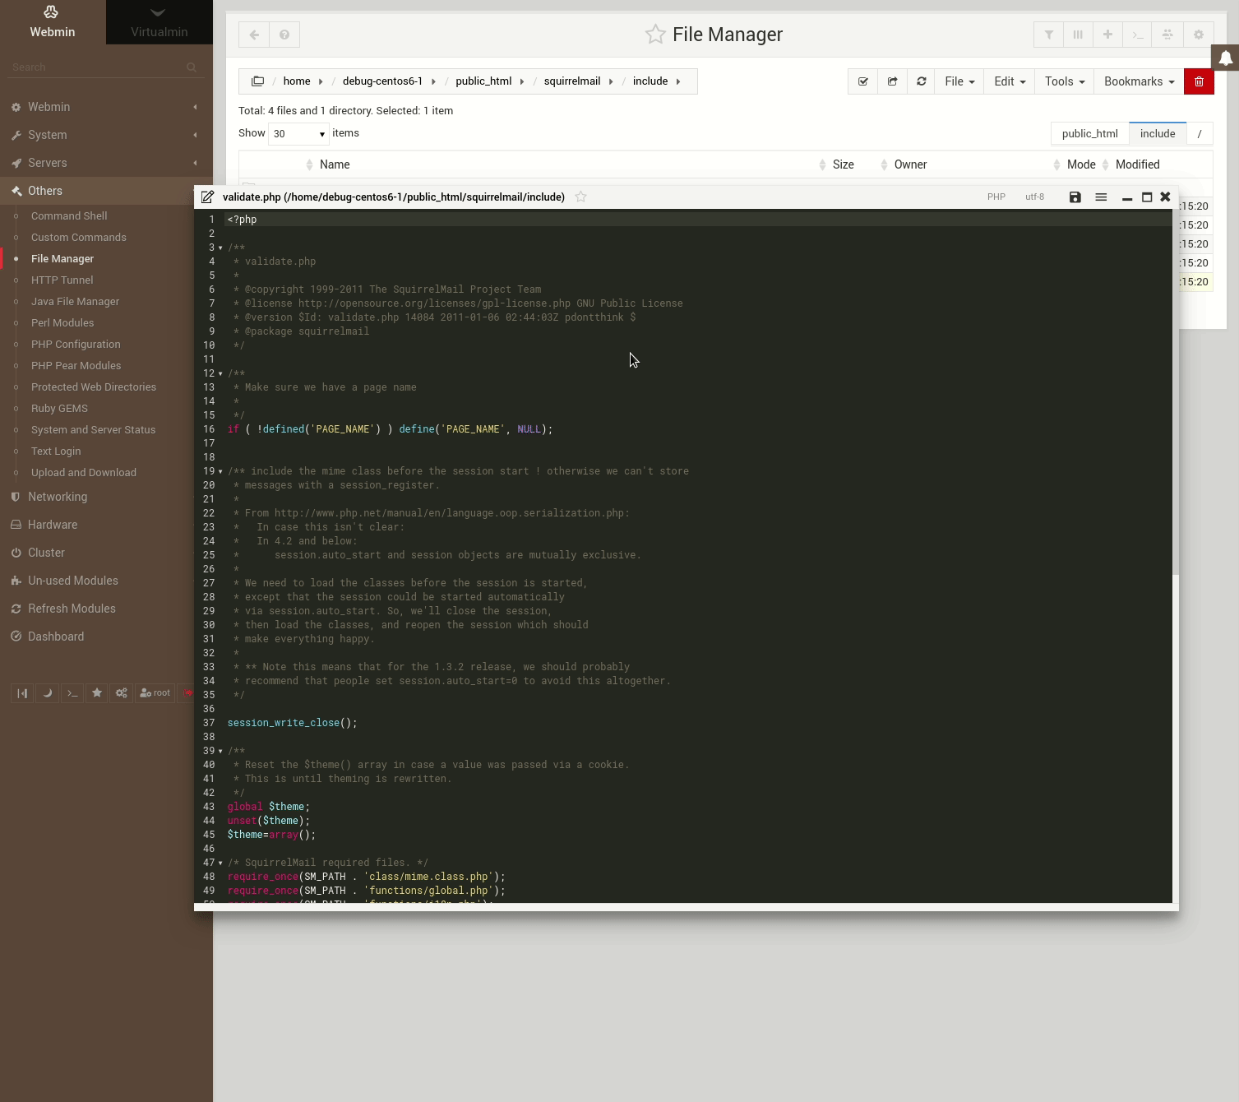This screenshot has height=1102, width=1239.
Task: Open Custom Commands in sidebar
Action: point(79,237)
